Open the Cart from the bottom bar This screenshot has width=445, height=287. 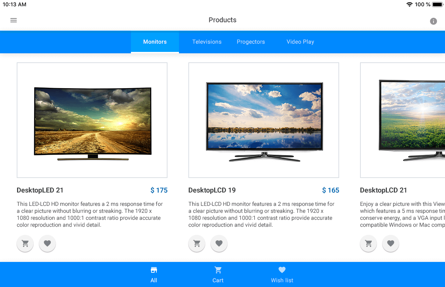pyautogui.click(x=218, y=274)
